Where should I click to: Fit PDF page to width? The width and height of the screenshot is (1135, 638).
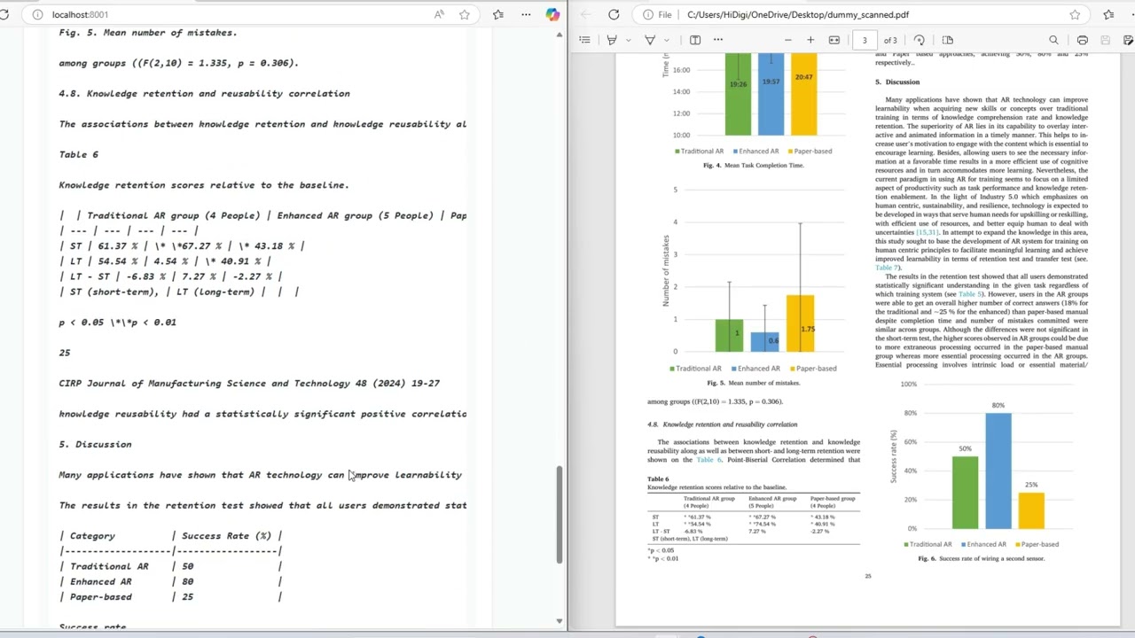point(834,40)
